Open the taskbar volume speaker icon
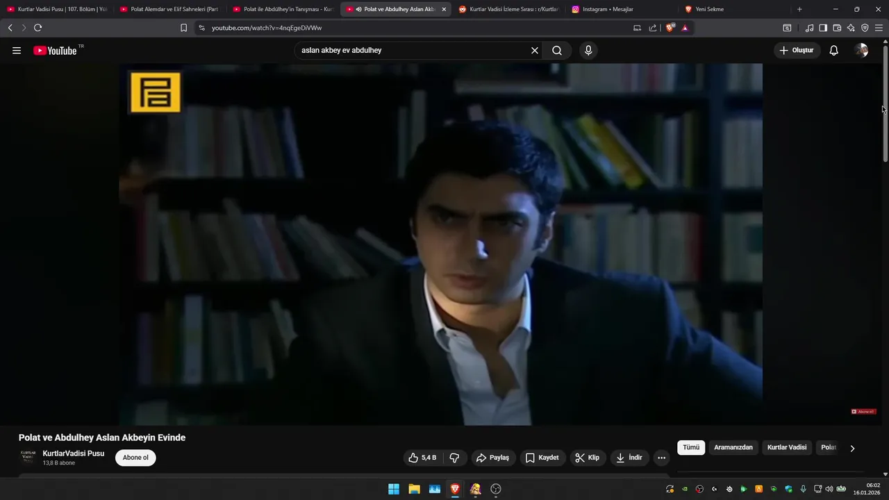The width and height of the screenshot is (889, 500). click(829, 489)
